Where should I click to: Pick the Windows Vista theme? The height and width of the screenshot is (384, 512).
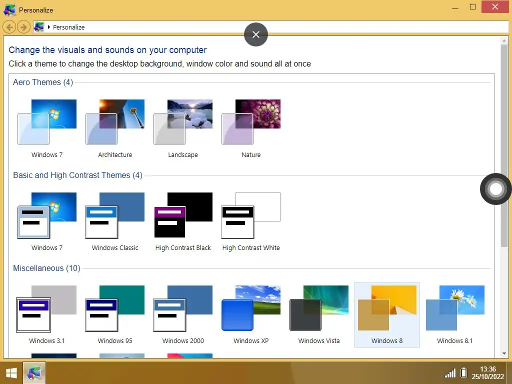coord(319,315)
